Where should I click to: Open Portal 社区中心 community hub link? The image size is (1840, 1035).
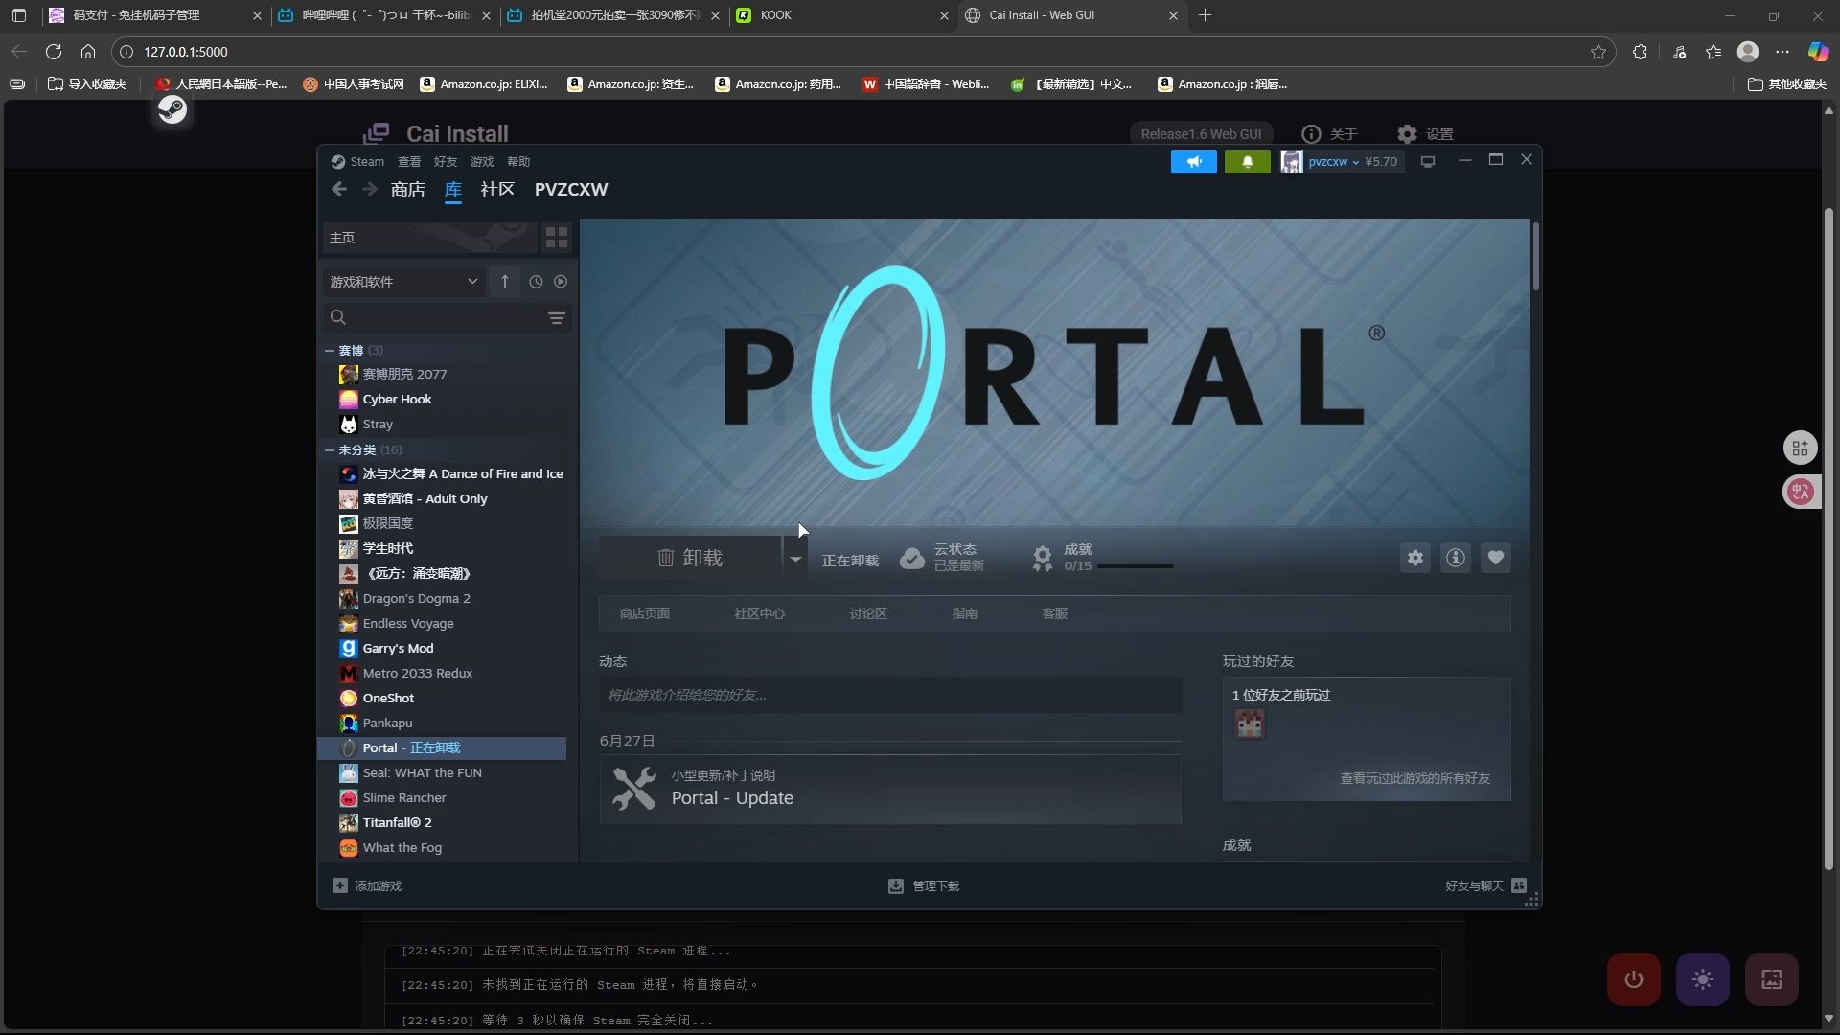[x=760, y=613]
